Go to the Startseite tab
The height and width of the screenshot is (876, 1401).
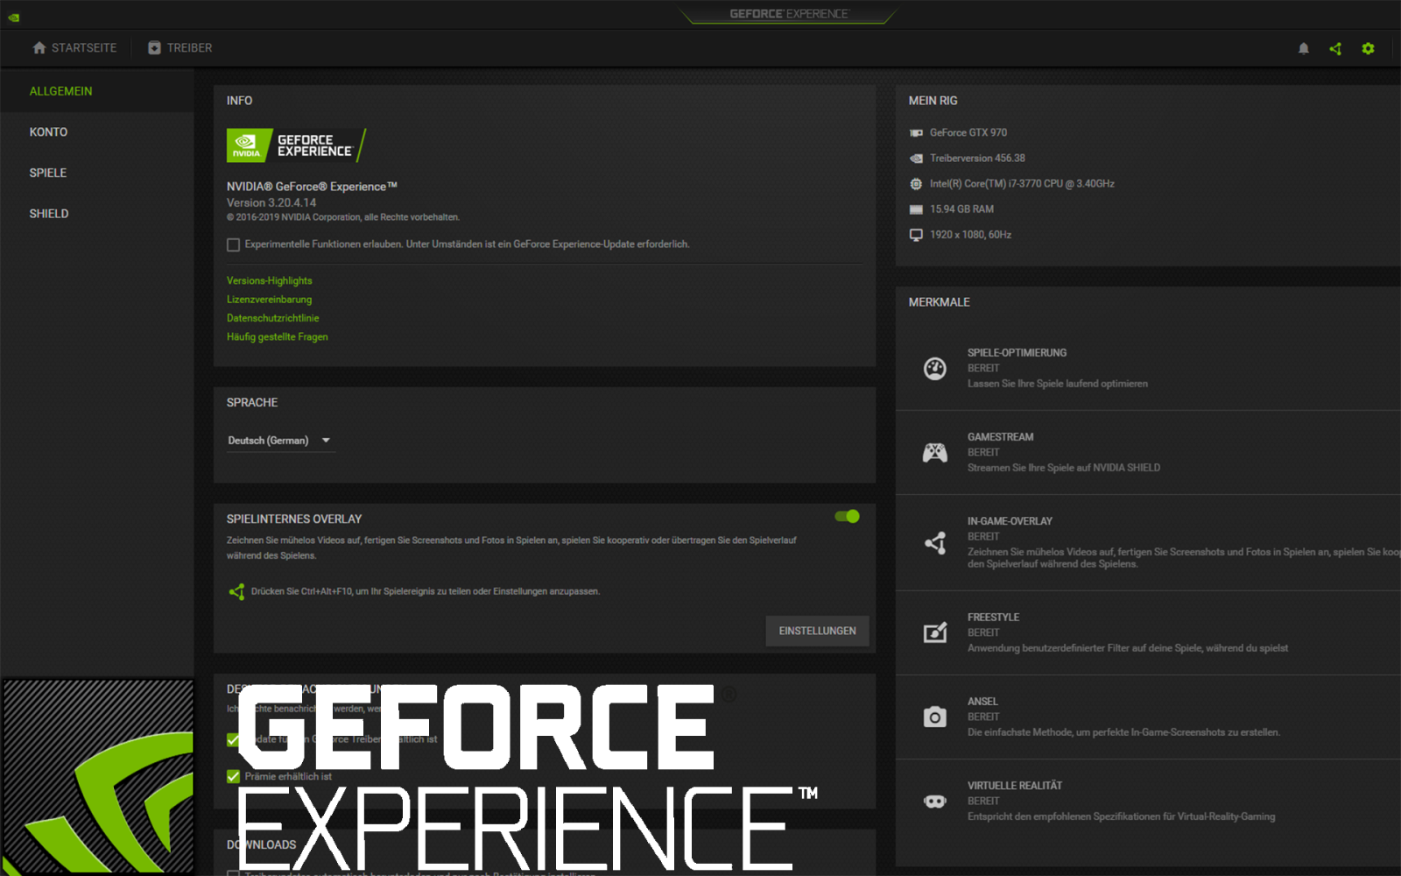[x=74, y=48]
